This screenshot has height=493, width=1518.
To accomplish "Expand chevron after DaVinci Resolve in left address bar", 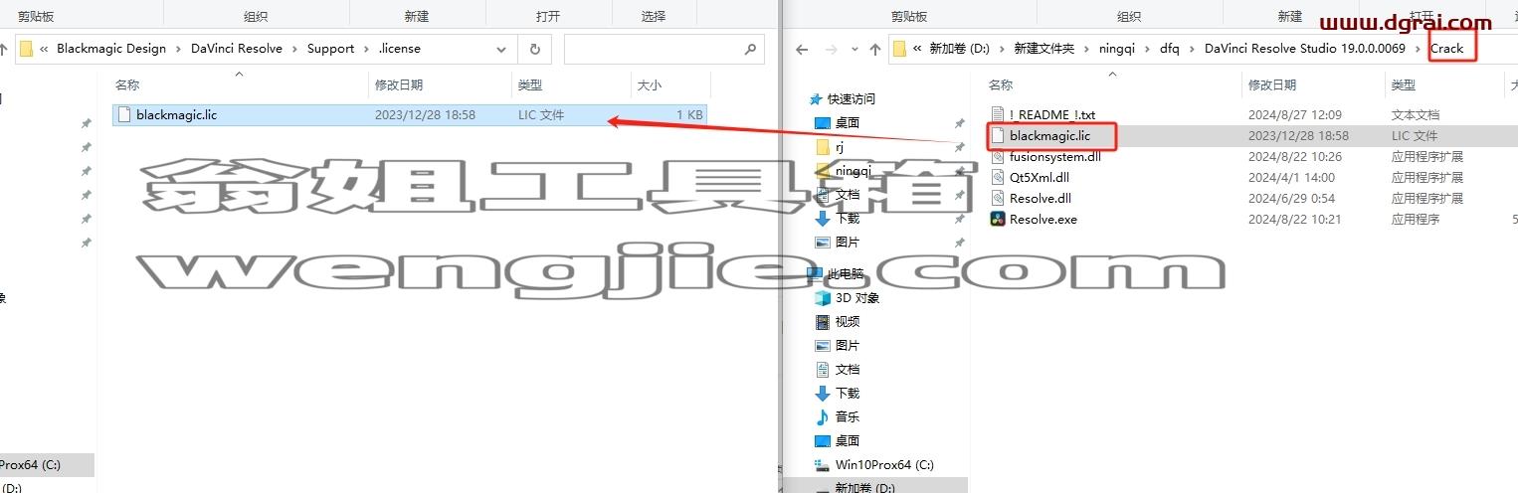I will coord(294,49).
